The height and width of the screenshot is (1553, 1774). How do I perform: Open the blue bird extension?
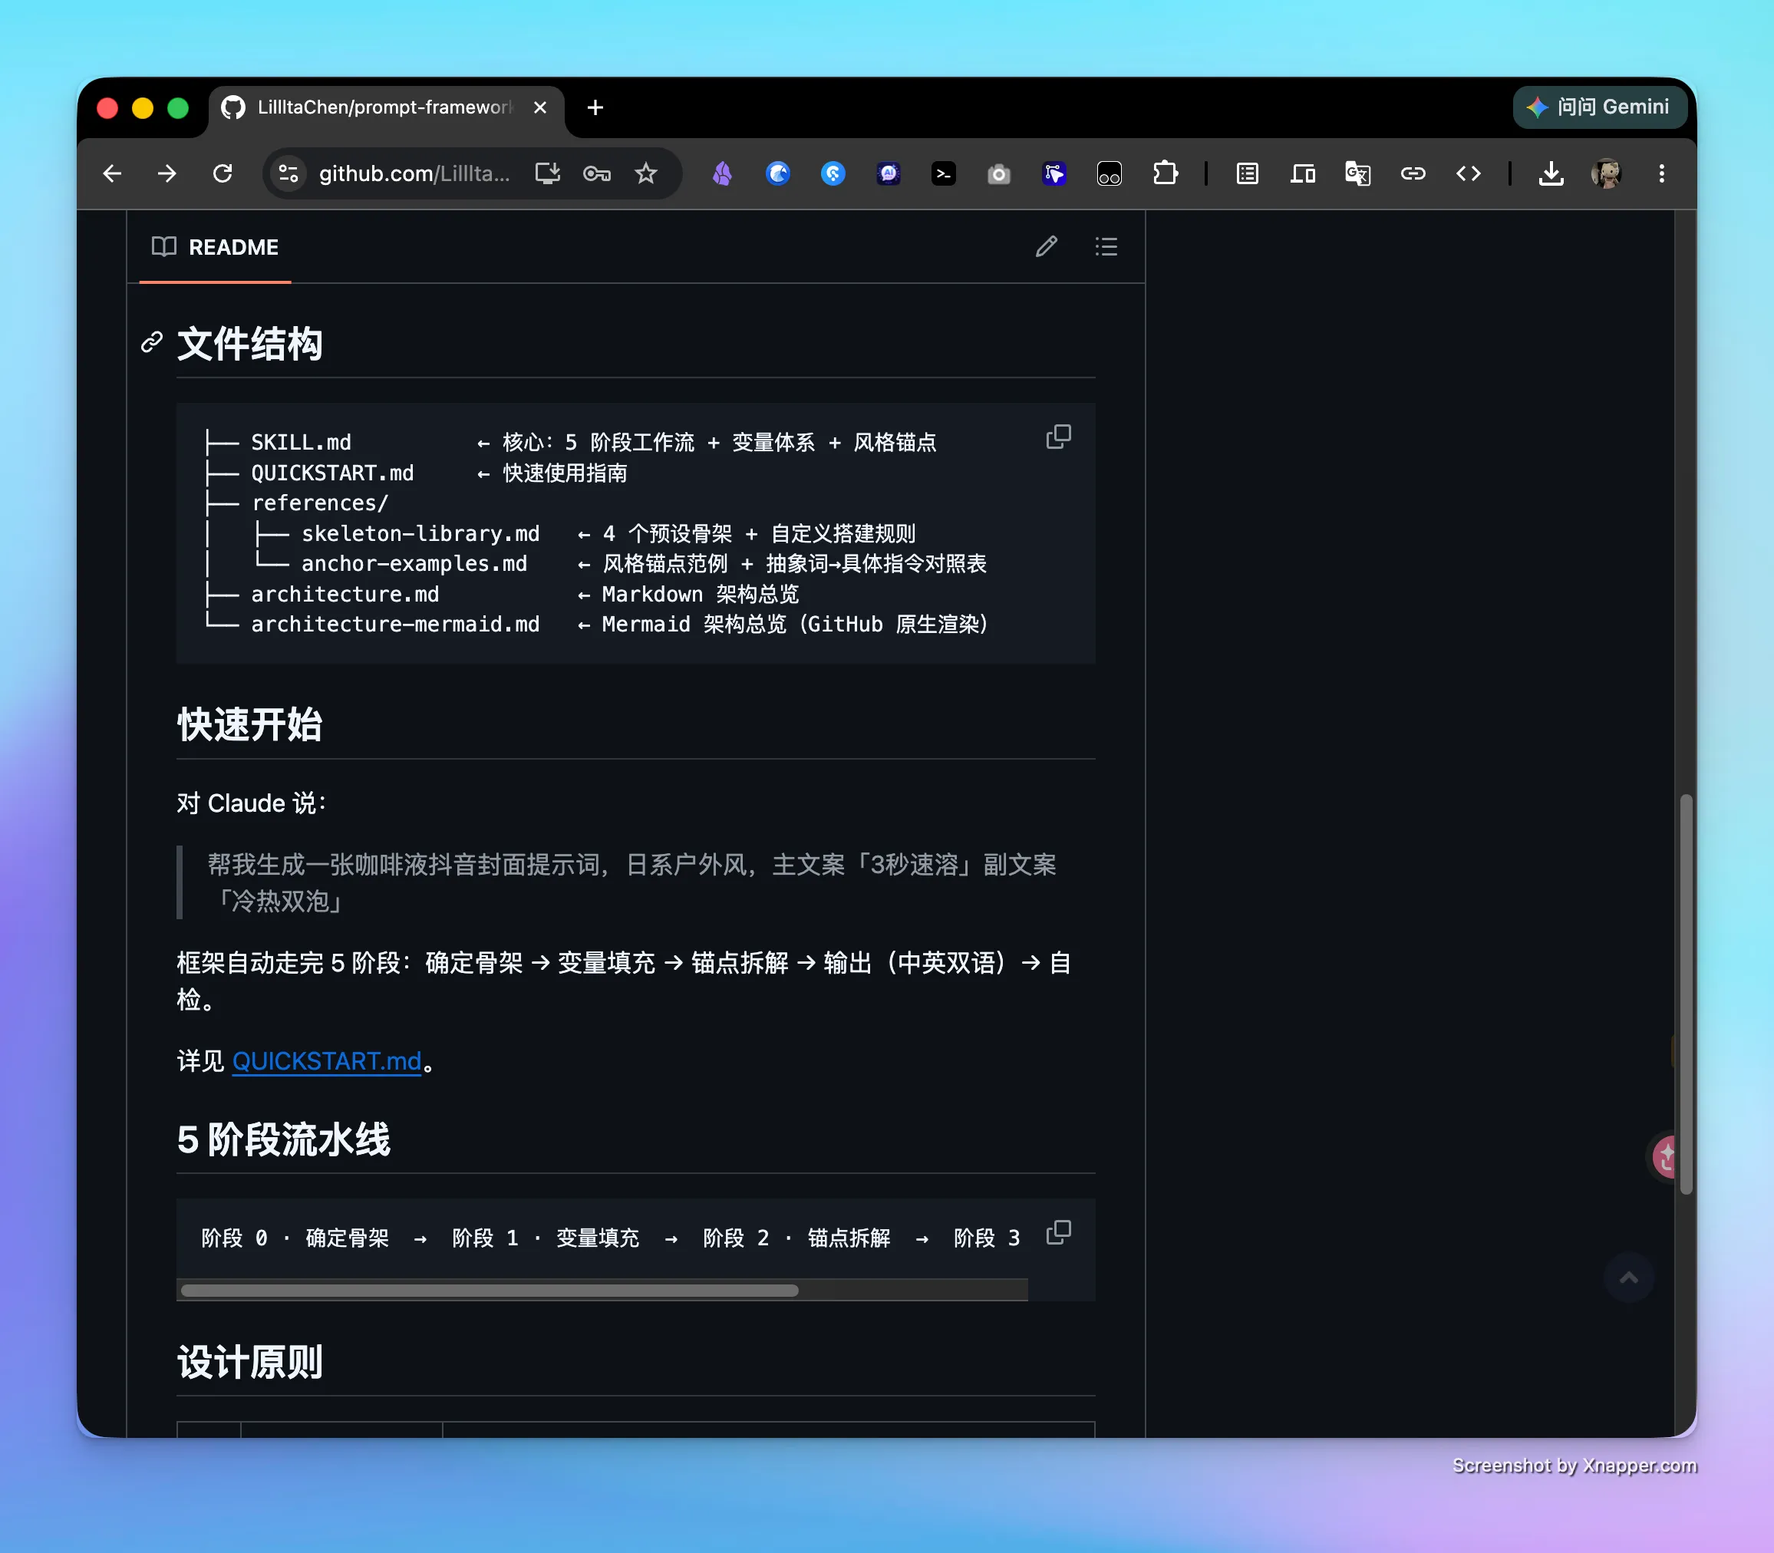tap(777, 174)
